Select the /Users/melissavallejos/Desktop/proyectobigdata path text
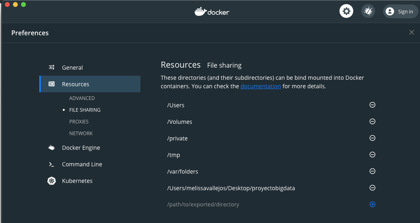Screen dimensions: 420x223 (231, 188)
